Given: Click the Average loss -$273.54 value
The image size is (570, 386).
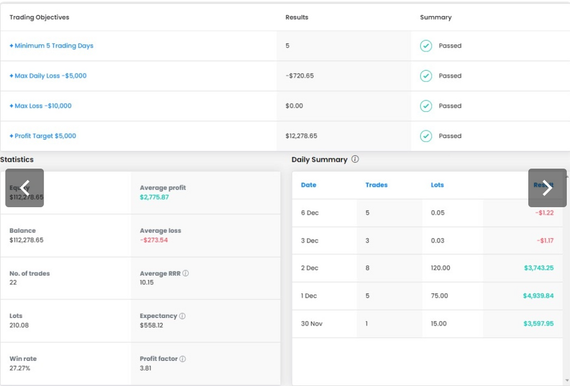Looking at the screenshot, I should click(154, 240).
